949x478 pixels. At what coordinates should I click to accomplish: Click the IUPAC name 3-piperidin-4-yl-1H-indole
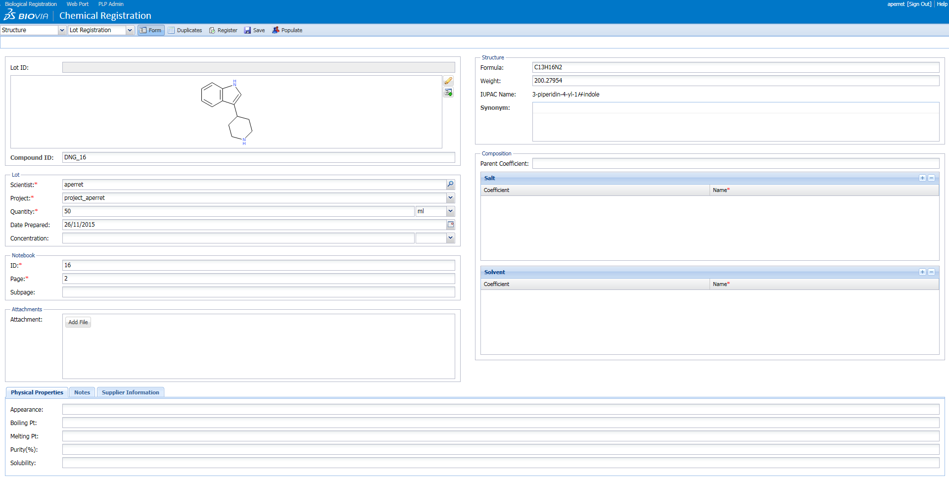(566, 95)
